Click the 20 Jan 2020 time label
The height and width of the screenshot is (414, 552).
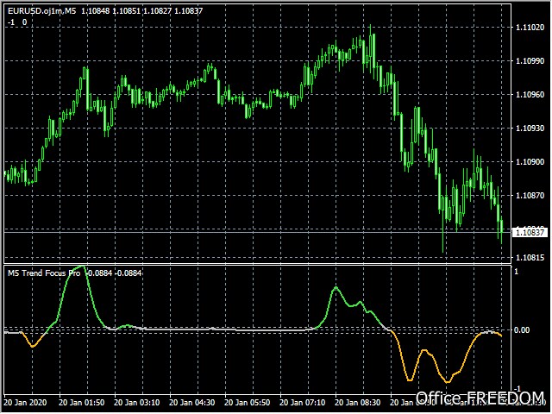pyautogui.click(x=25, y=403)
